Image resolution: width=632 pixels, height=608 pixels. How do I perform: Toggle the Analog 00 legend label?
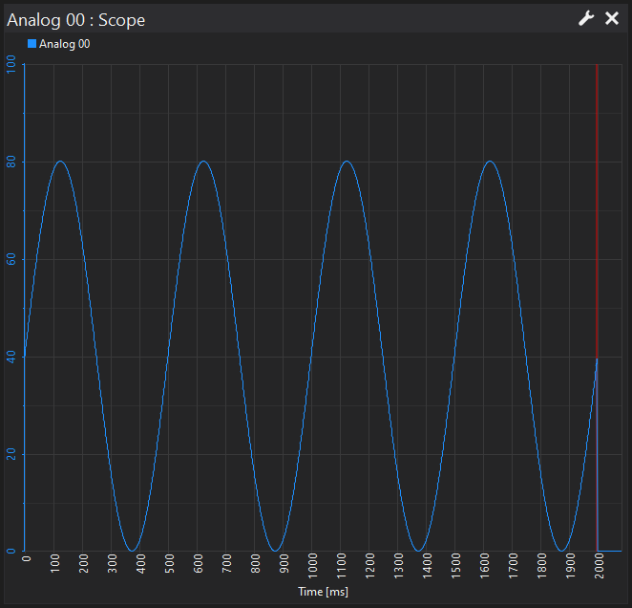click(x=64, y=44)
